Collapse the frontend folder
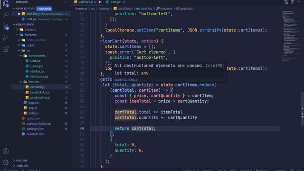Image resolution: width=304 pixels, height=171 pixels. (17, 35)
